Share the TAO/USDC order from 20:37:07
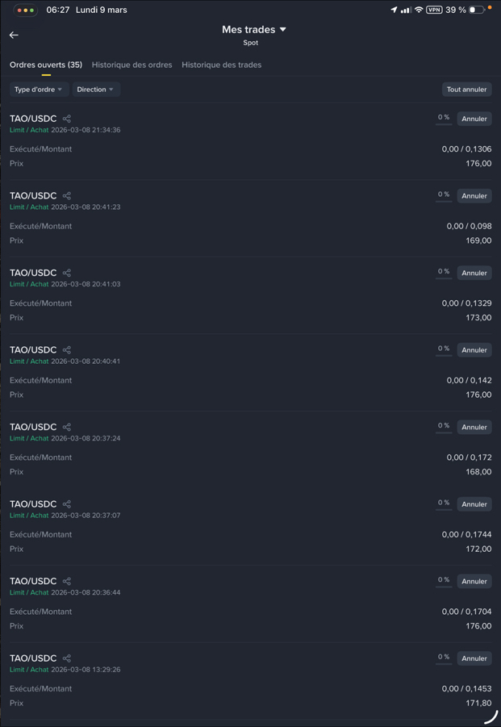The image size is (501, 727). pyautogui.click(x=67, y=504)
